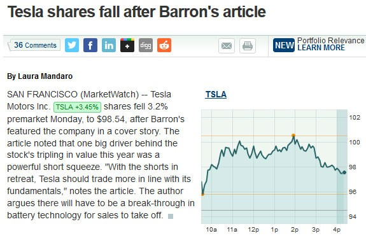The image size is (366, 238).
Task: Submit story with the Digg icon
Action: pos(146,45)
